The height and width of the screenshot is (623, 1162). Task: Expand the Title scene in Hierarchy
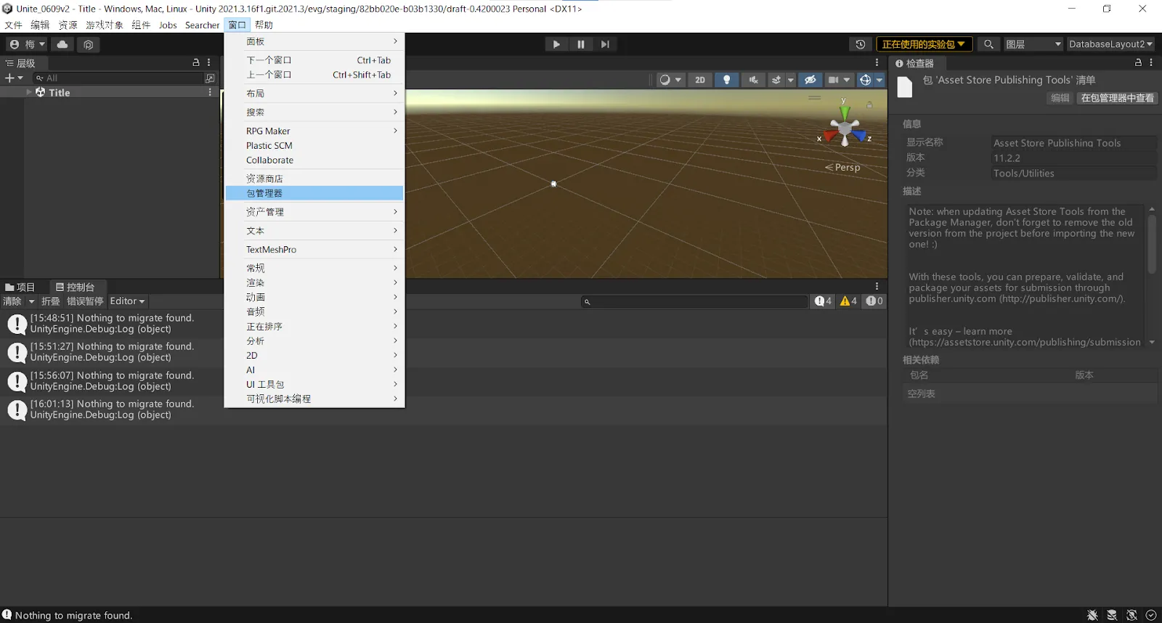pyautogui.click(x=29, y=92)
